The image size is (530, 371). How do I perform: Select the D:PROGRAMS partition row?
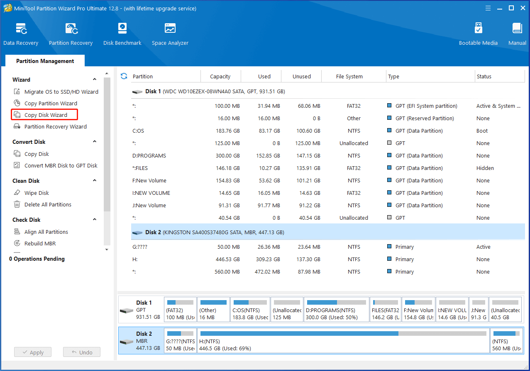click(328, 155)
